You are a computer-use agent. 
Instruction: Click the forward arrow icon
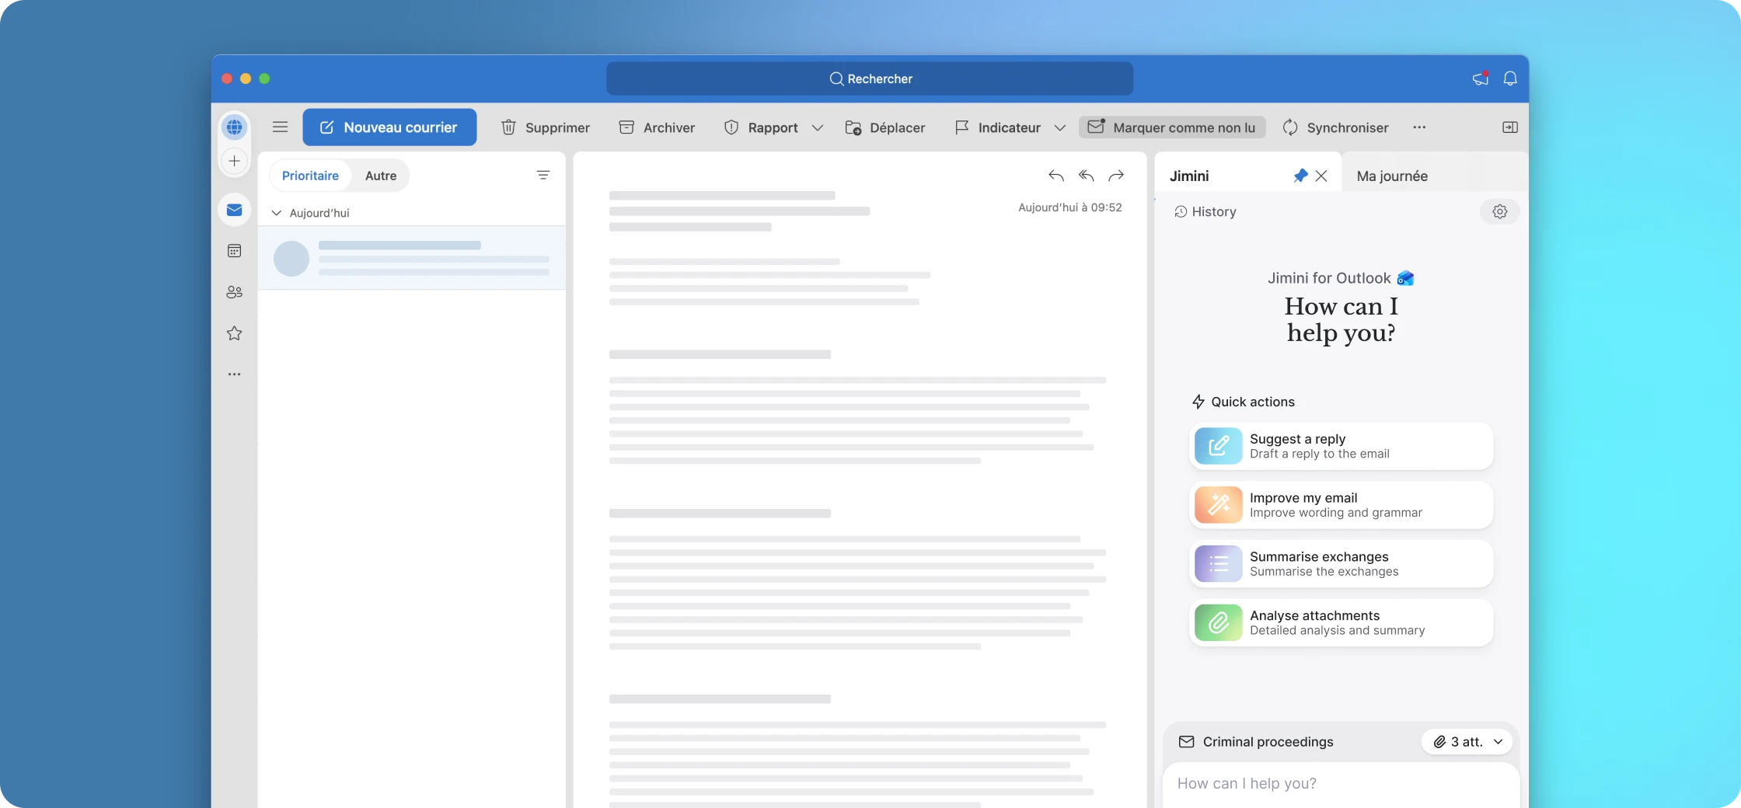pos(1116,176)
